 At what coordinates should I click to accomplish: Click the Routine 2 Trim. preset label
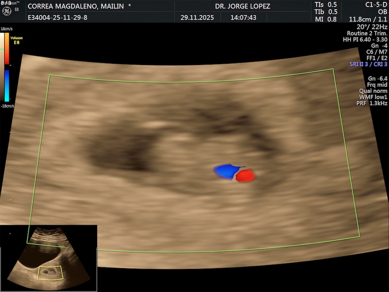(367, 33)
